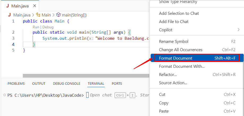Click the Main class icon in breadcrumb
Screen dimensions: 244x116
point(38,15)
